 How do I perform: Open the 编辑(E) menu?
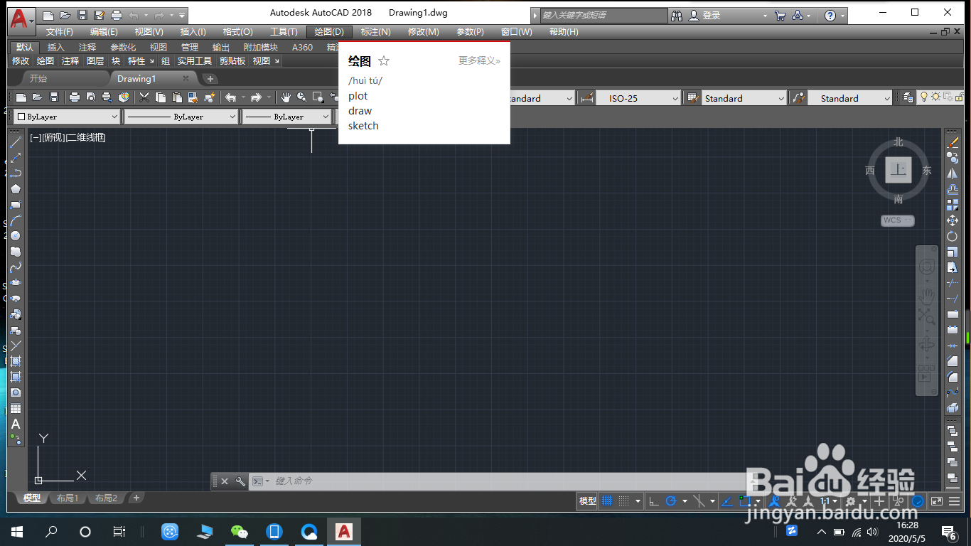104,32
